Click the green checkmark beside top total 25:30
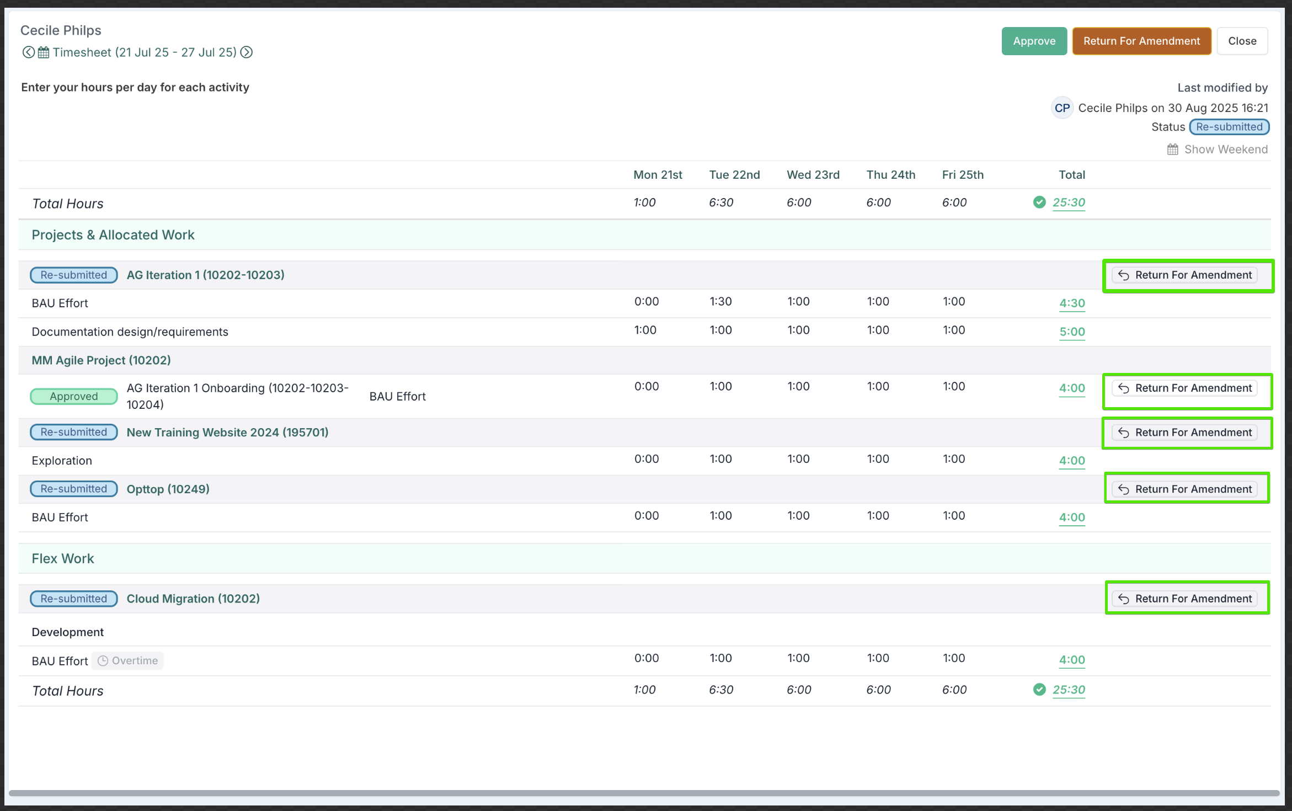This screenshot has height=811, width=1292. click(1039, 202)
